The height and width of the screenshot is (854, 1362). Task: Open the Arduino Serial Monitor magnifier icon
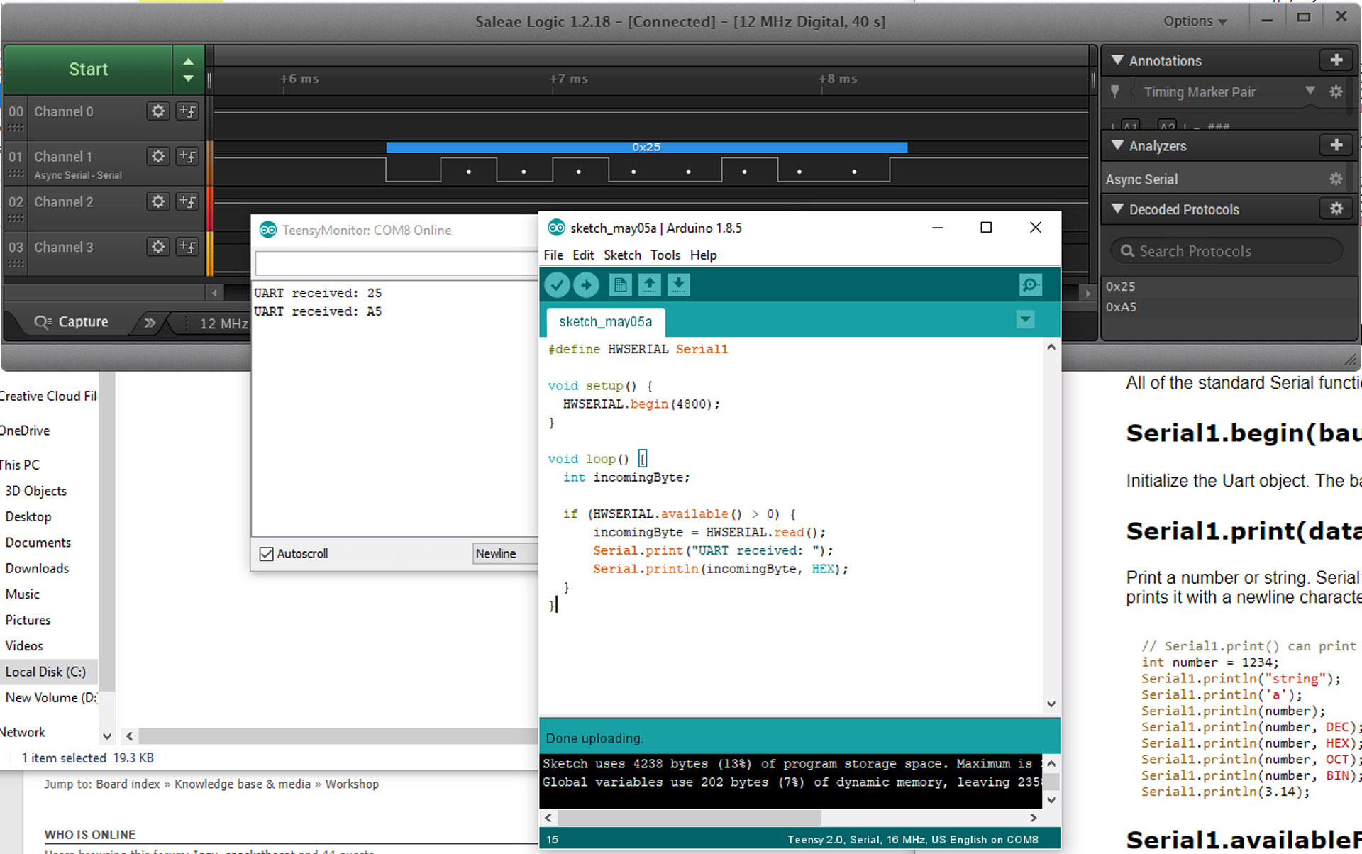tap(1030, 285)
